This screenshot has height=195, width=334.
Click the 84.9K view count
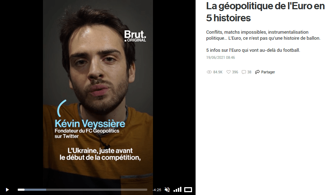coord(218,72)
